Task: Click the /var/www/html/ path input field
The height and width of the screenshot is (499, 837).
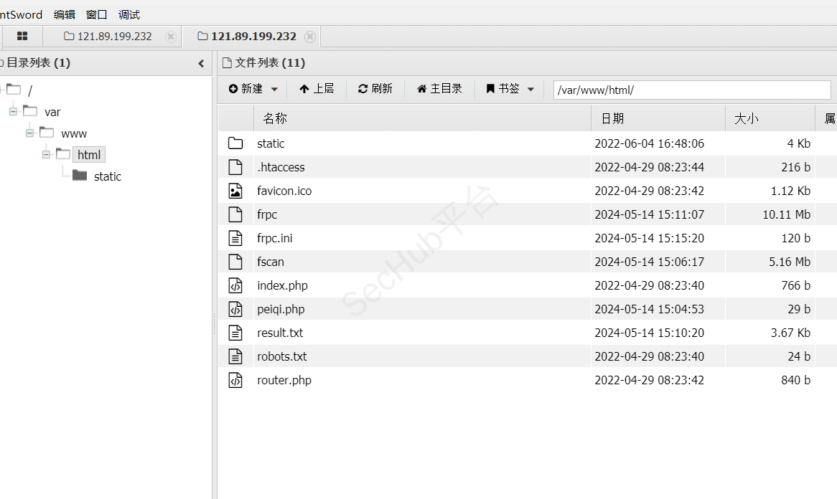Action: click(x=691, y=90)
